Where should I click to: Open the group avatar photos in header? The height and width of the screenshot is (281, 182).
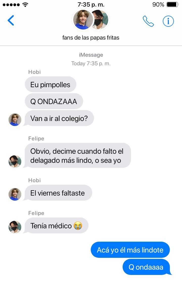click(x=91, y=19)
